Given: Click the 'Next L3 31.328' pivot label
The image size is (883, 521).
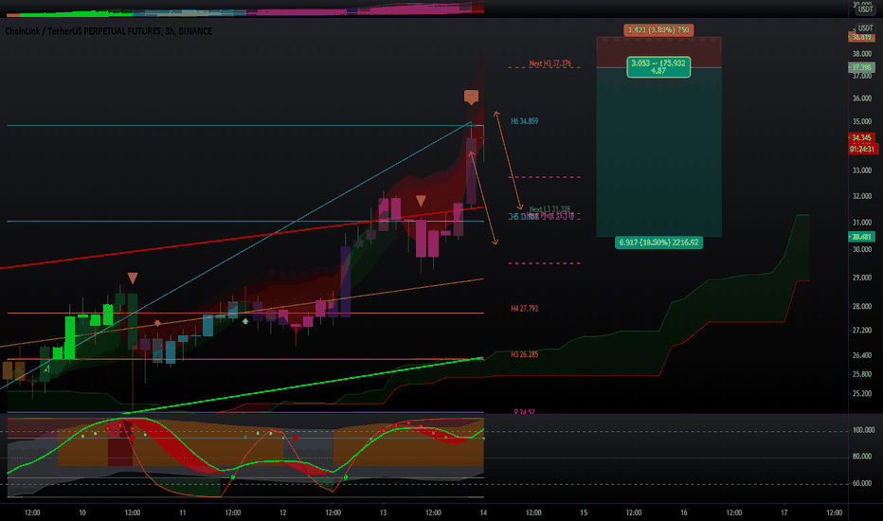Looking at the screenshot, I should click(x=550, y=209).
